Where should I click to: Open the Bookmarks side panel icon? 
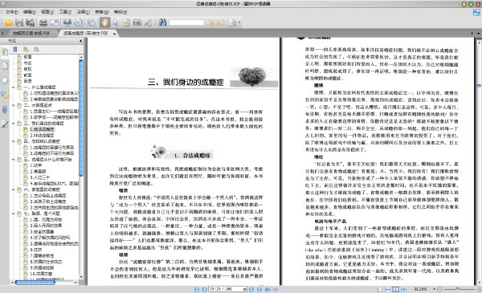(5, 51)
